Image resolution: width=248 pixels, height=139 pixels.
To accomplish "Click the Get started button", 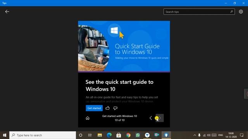I will pyautogui.click(x=94, y=108).
